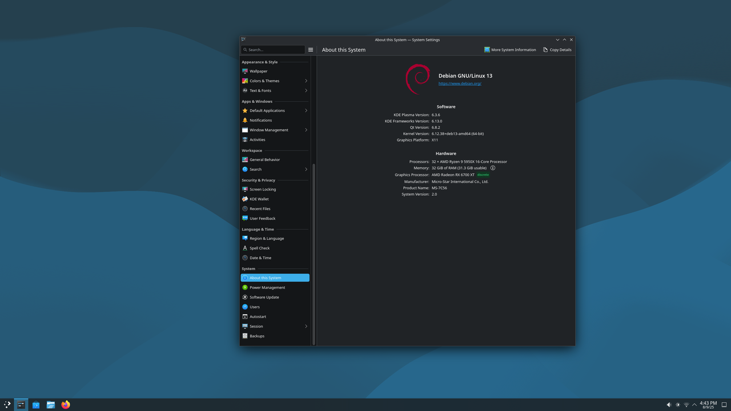Open Power Management settings

275,288
